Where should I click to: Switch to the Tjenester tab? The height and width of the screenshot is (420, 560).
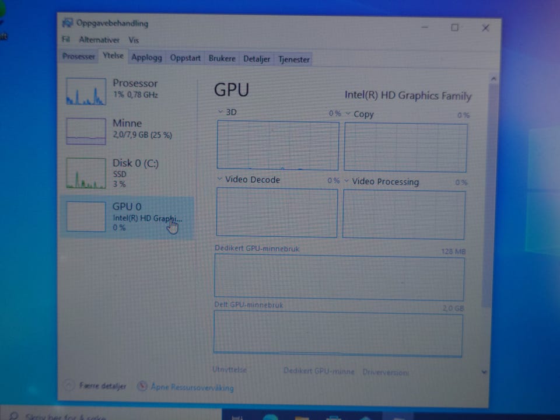pyautogui.click(x=293, y=60)
